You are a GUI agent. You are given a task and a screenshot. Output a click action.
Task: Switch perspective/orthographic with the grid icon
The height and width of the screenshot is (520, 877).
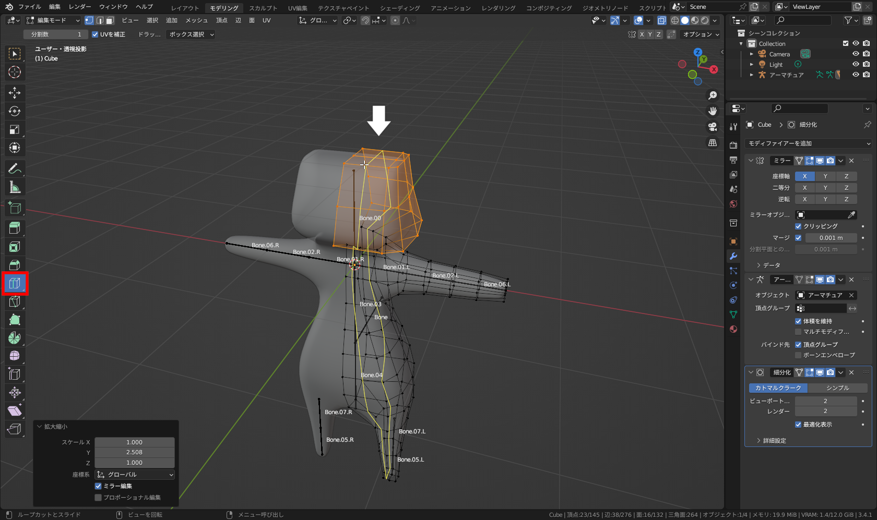pyautogui.click(x=713, y=142)
